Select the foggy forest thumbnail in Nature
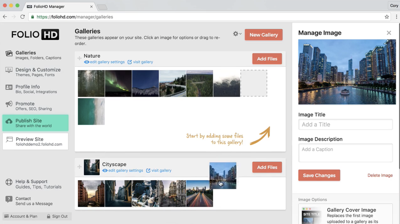The height and width of the screenshot is (224, 400). pos(91,83)
